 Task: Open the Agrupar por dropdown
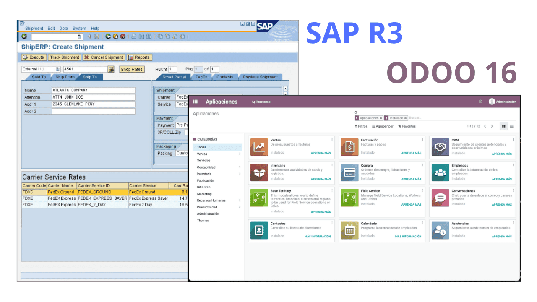(383, 126)
